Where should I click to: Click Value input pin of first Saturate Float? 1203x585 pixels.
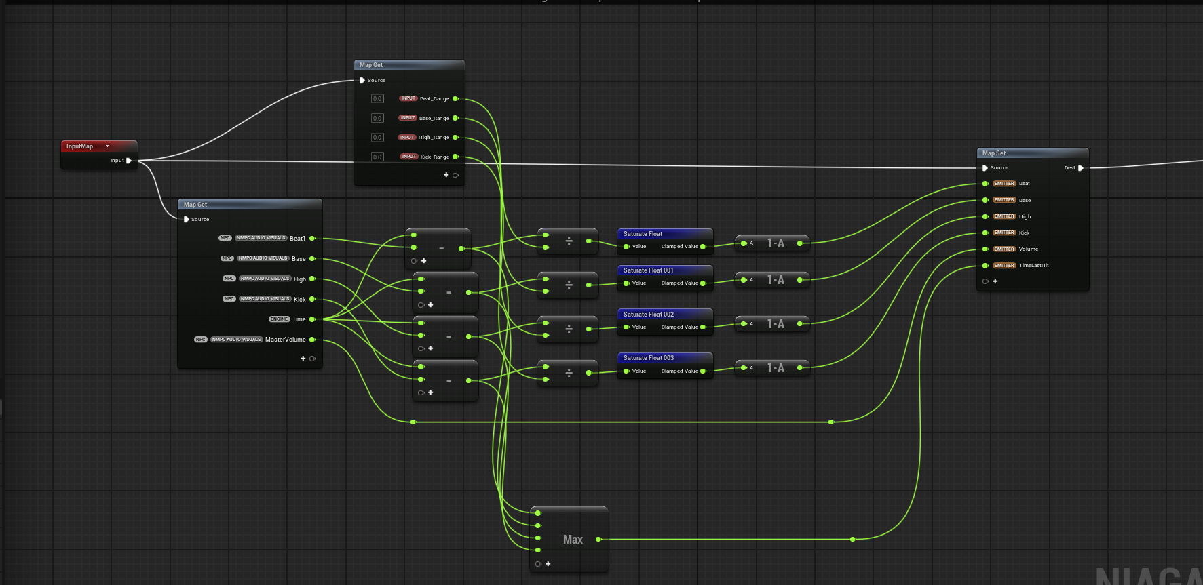(x=626, y=247)
